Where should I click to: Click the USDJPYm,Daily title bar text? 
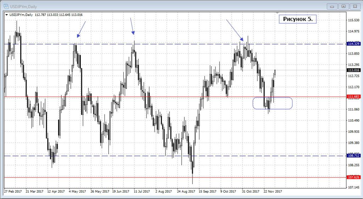(x=22, y=6)
